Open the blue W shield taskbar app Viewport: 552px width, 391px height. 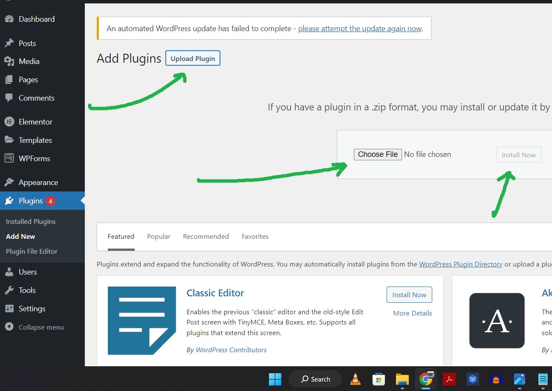[472, 379]
